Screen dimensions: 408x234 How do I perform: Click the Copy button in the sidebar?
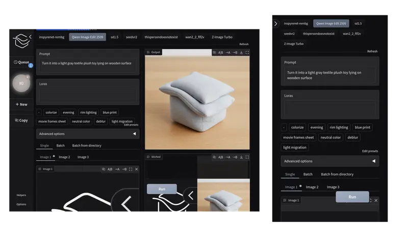point(21,121)
